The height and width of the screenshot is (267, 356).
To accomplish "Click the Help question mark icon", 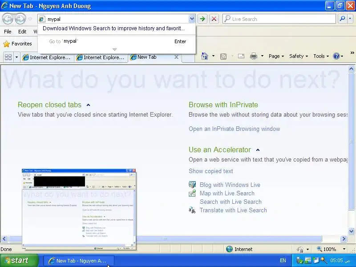I will point(336,56).
